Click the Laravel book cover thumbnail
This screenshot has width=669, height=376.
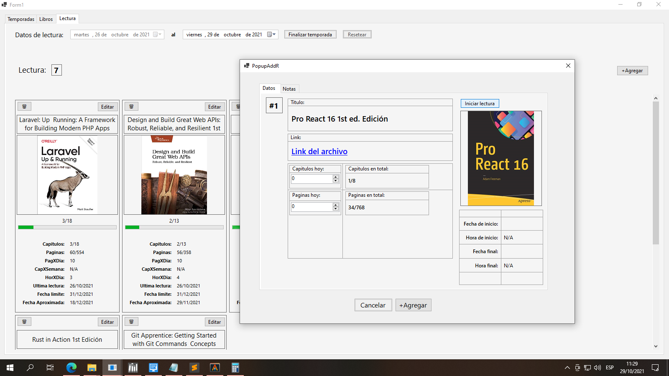tap(67, 175)
